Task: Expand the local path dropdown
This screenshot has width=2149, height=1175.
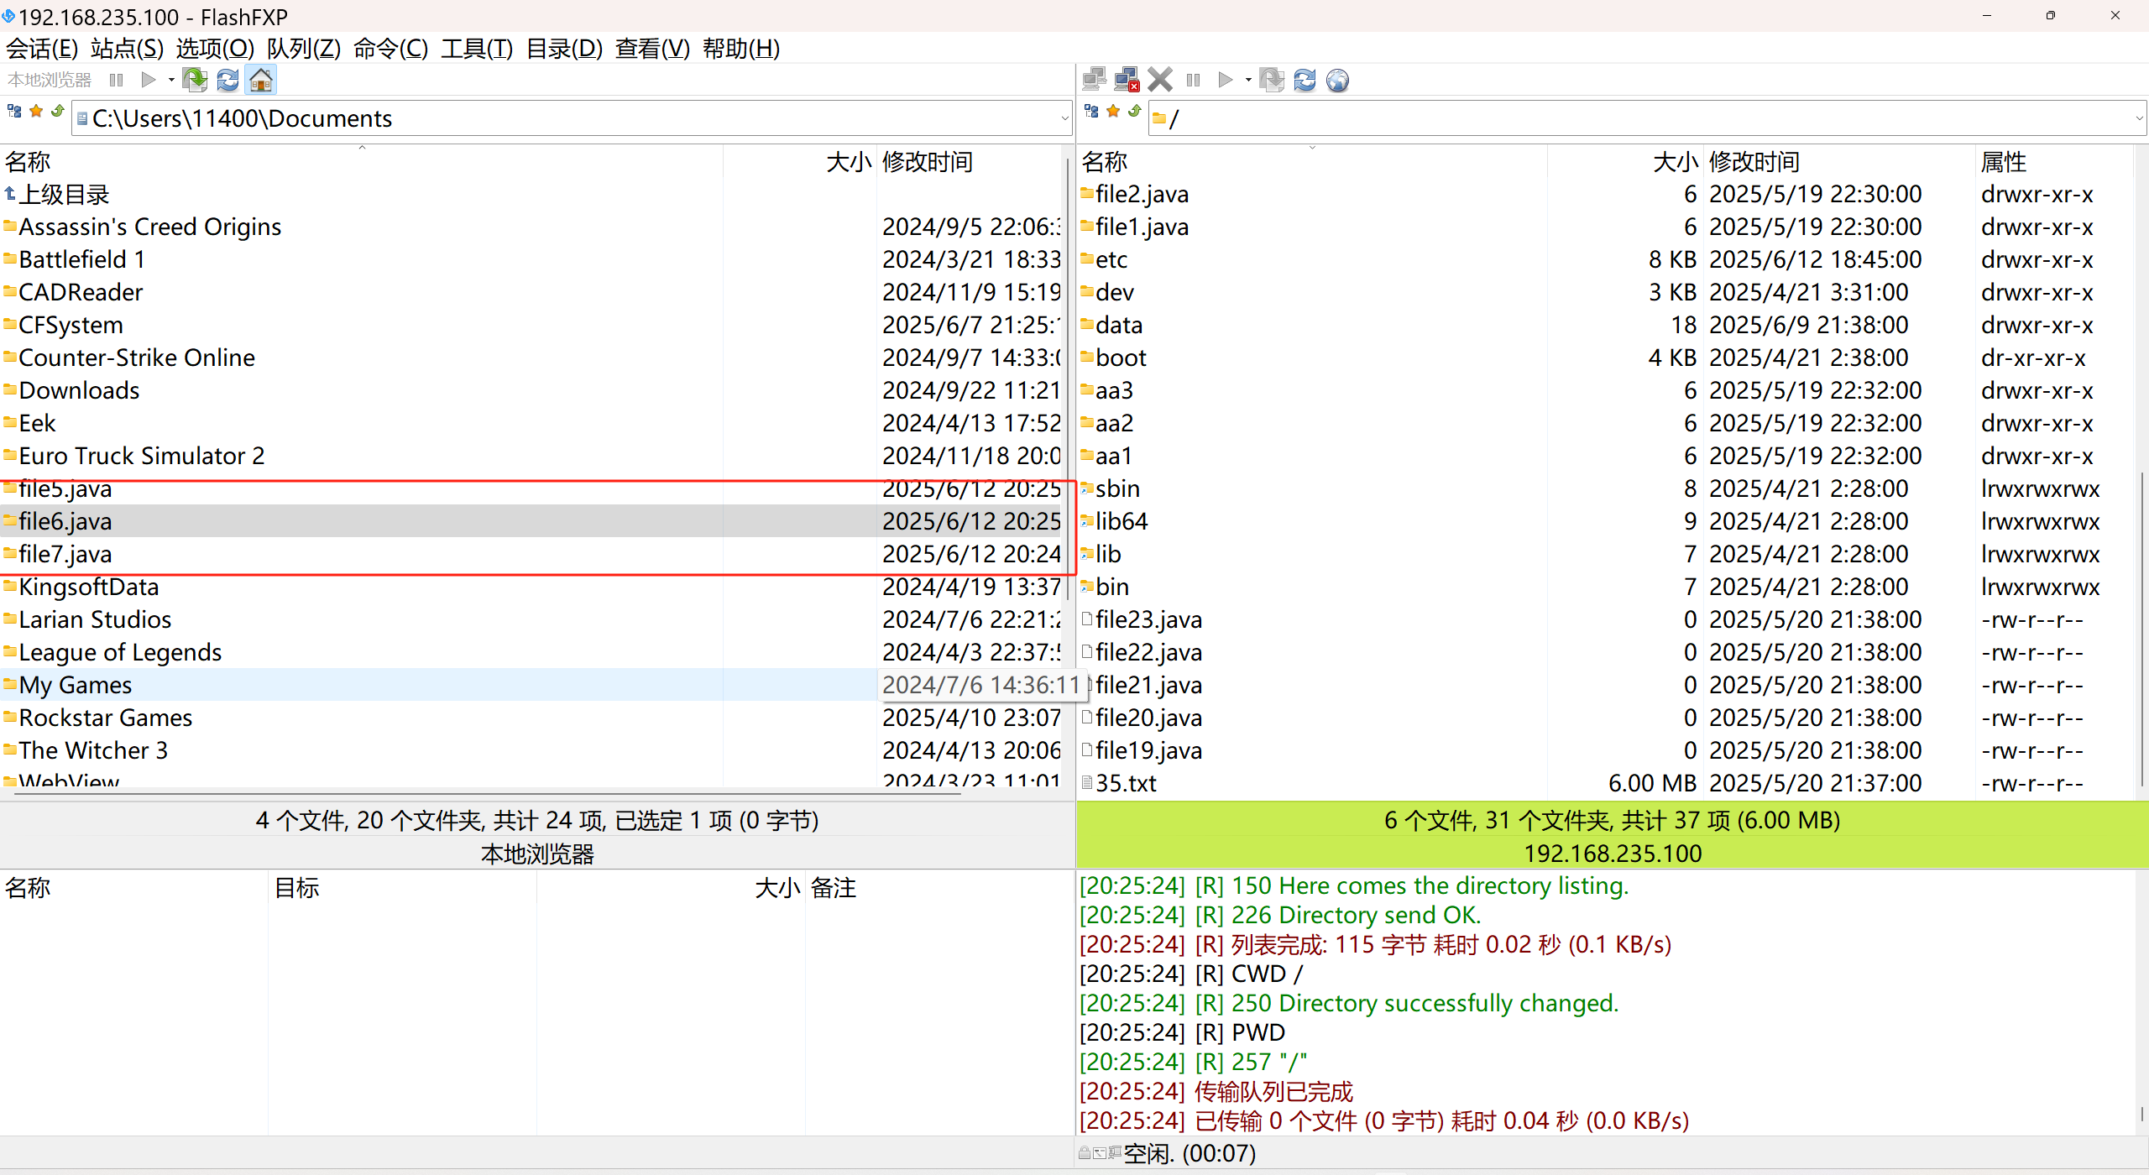Action: point(1064,118)
